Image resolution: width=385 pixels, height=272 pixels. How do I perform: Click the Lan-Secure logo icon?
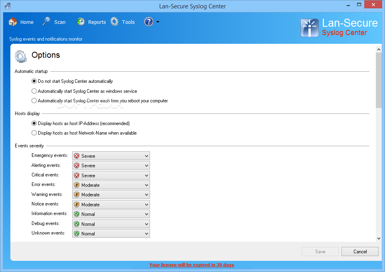coord(310,28)
